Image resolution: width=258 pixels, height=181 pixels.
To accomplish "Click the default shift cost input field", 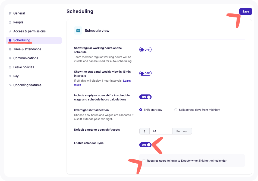I will pyautogui.click(x=161, y=131).
